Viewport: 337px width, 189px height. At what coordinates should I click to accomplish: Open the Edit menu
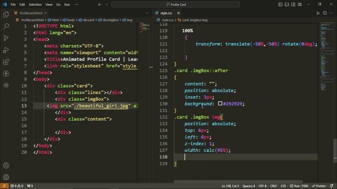(x=22, y=5)
